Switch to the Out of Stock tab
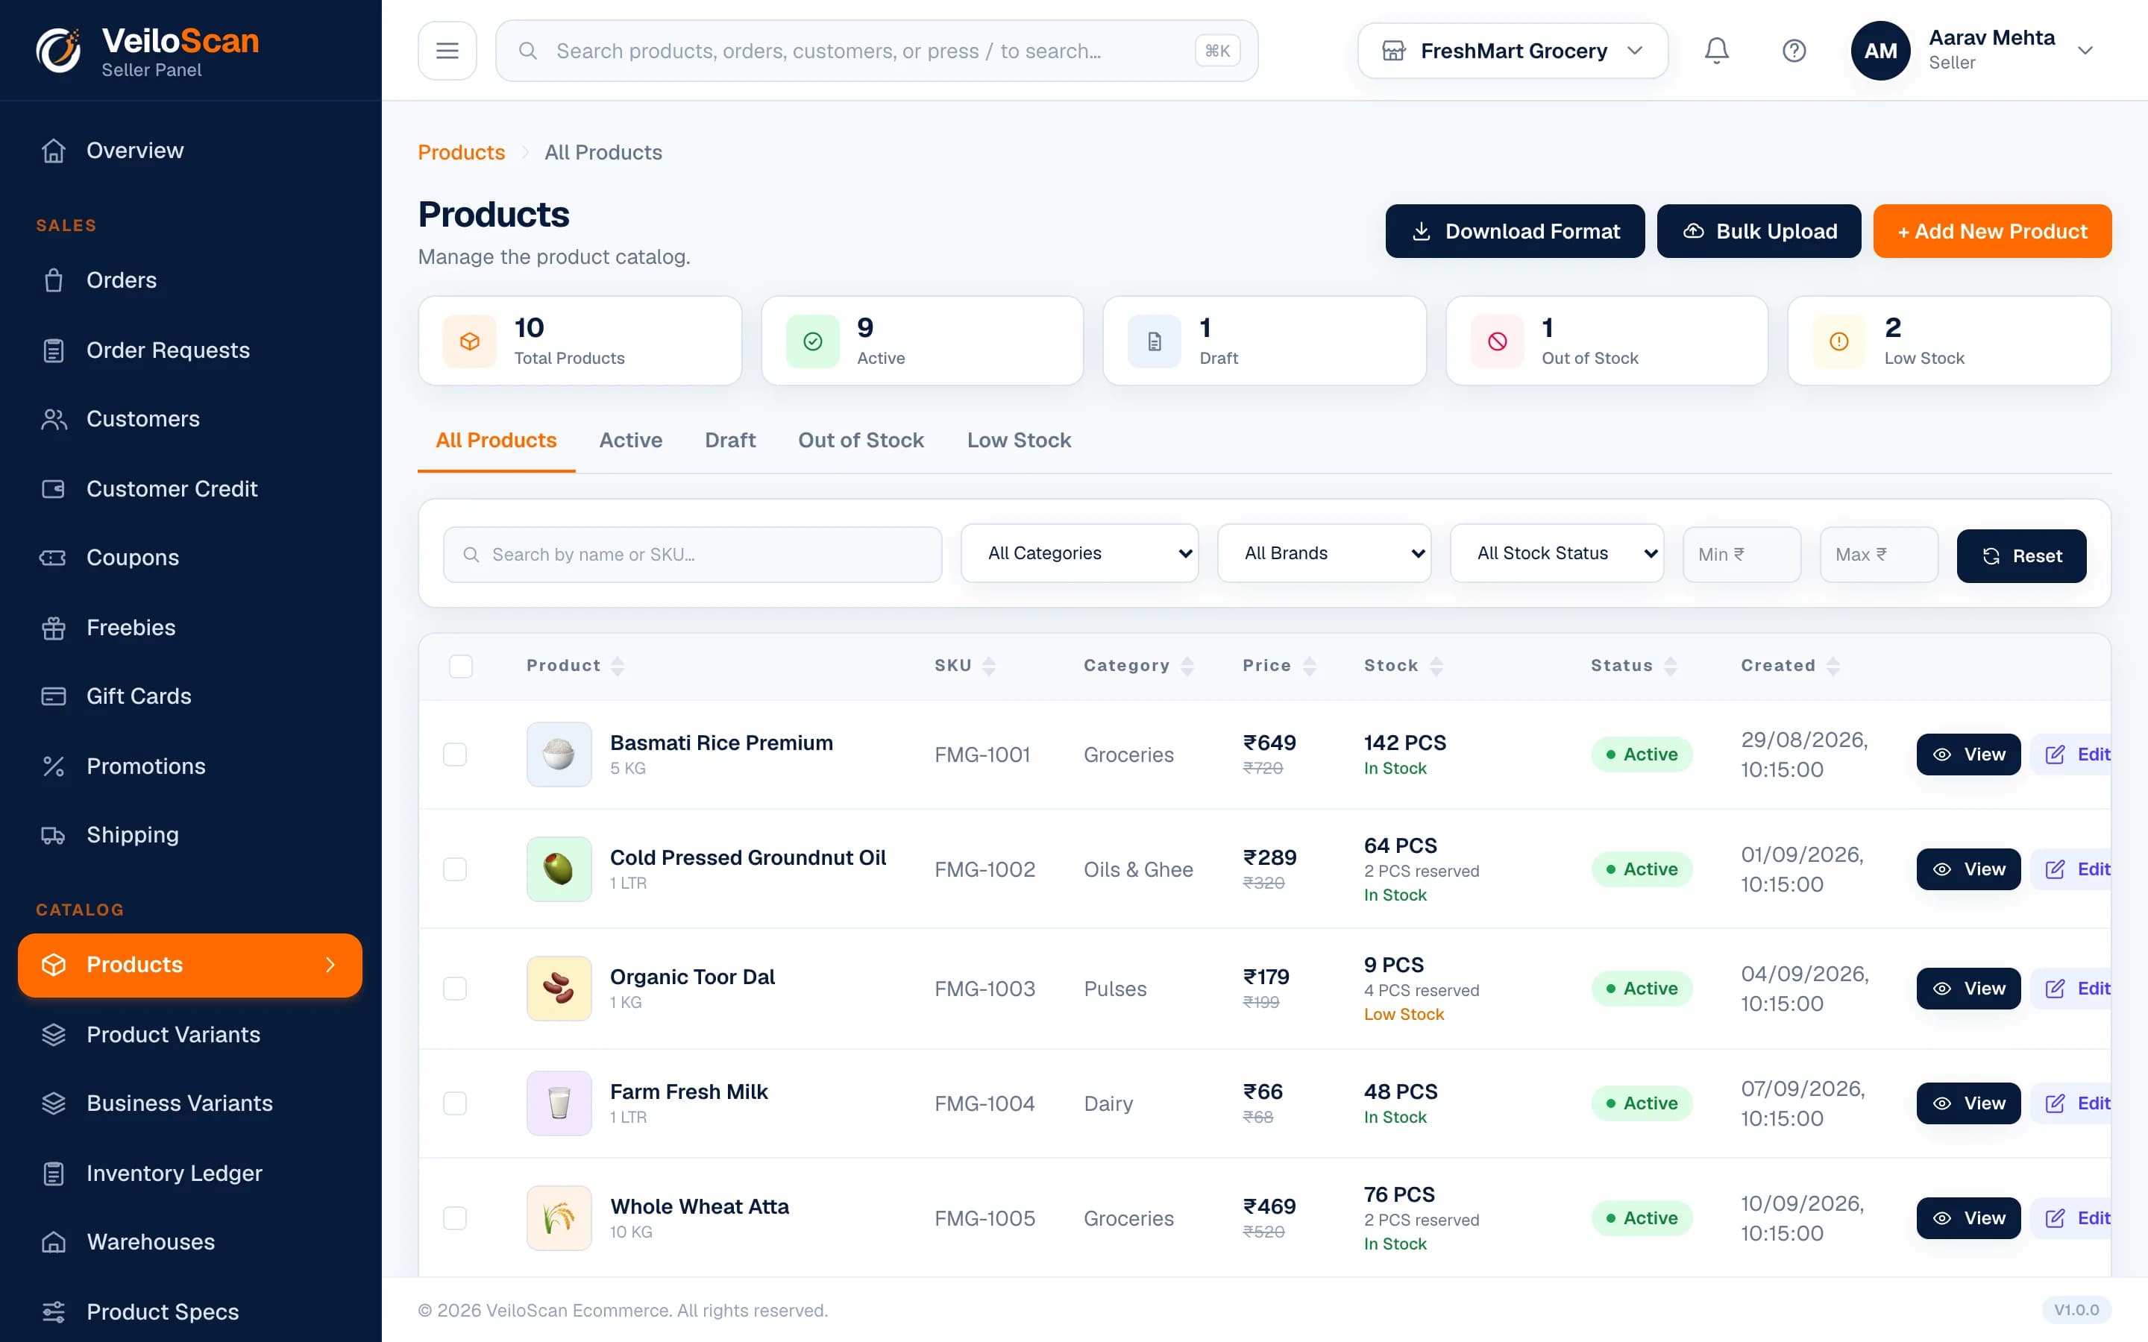 click(x=860, y=440)
